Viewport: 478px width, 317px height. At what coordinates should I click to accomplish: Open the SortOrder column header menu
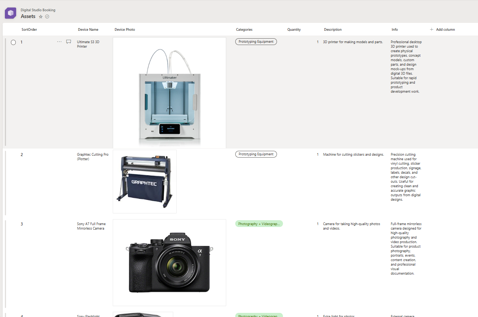29,30
